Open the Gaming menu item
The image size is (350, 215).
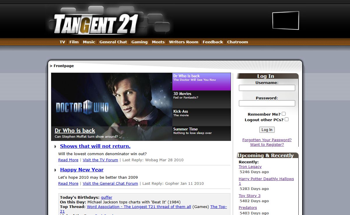coord(139,42)
